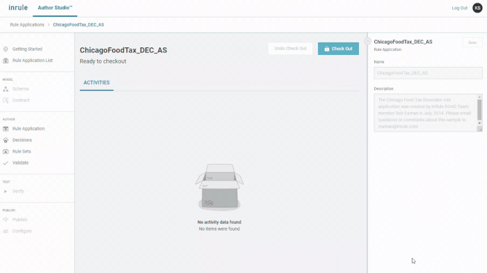Collapse the right properties panel arrow
Image resolution: width=487 pixels, height=273 pixels.
pos(367,41)
